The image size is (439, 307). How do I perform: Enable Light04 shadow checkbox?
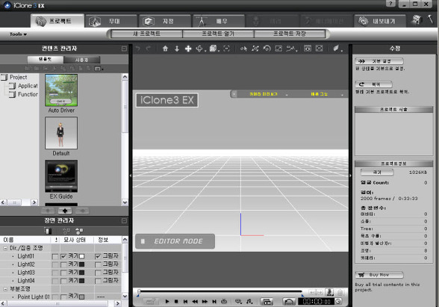(98, 281)
